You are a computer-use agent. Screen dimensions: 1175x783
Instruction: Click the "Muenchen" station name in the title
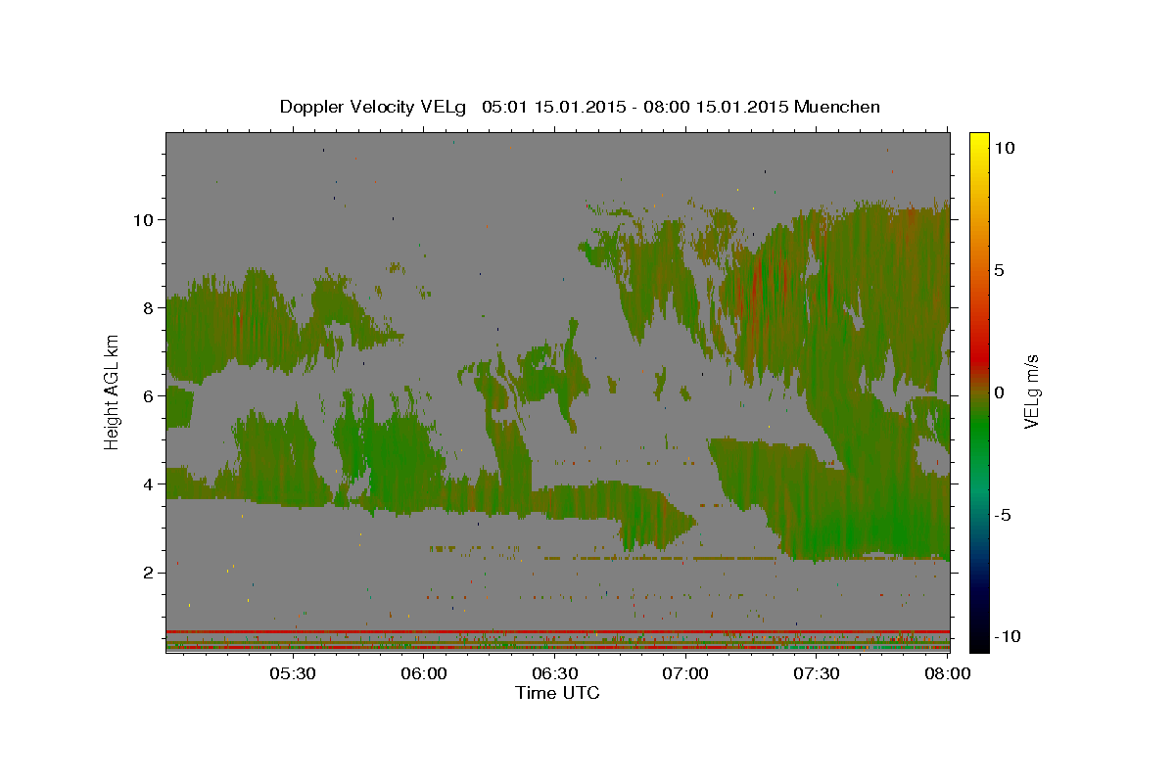(x=838, y=107)
